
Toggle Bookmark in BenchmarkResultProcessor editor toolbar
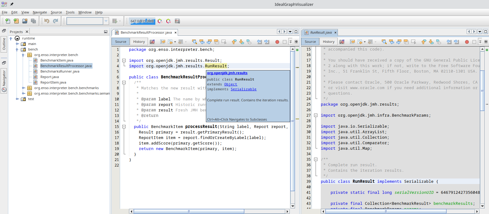tap(249, 42)
